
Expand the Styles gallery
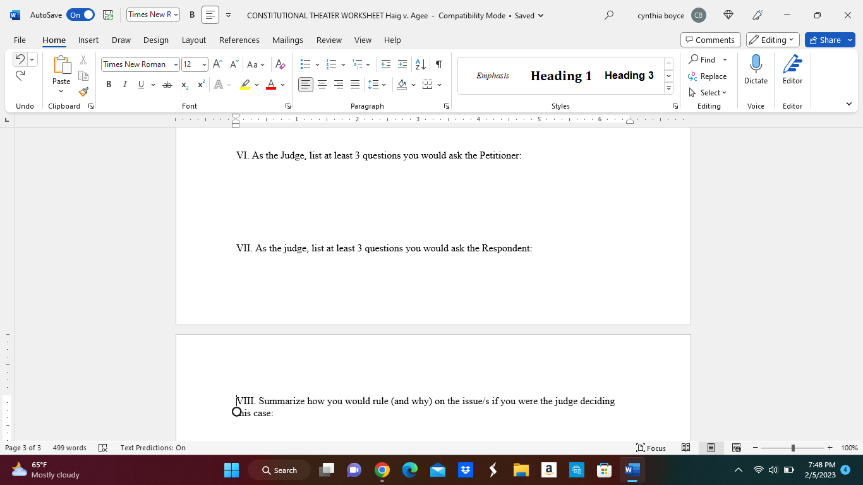pyautogui.click(x=668, y=88)
